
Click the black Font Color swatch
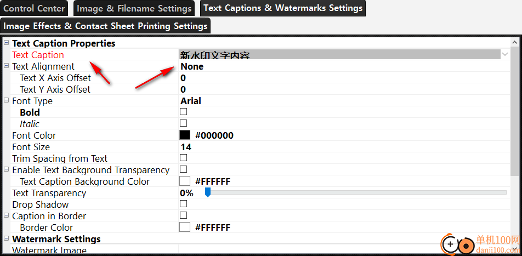click(x=185, y=135)
